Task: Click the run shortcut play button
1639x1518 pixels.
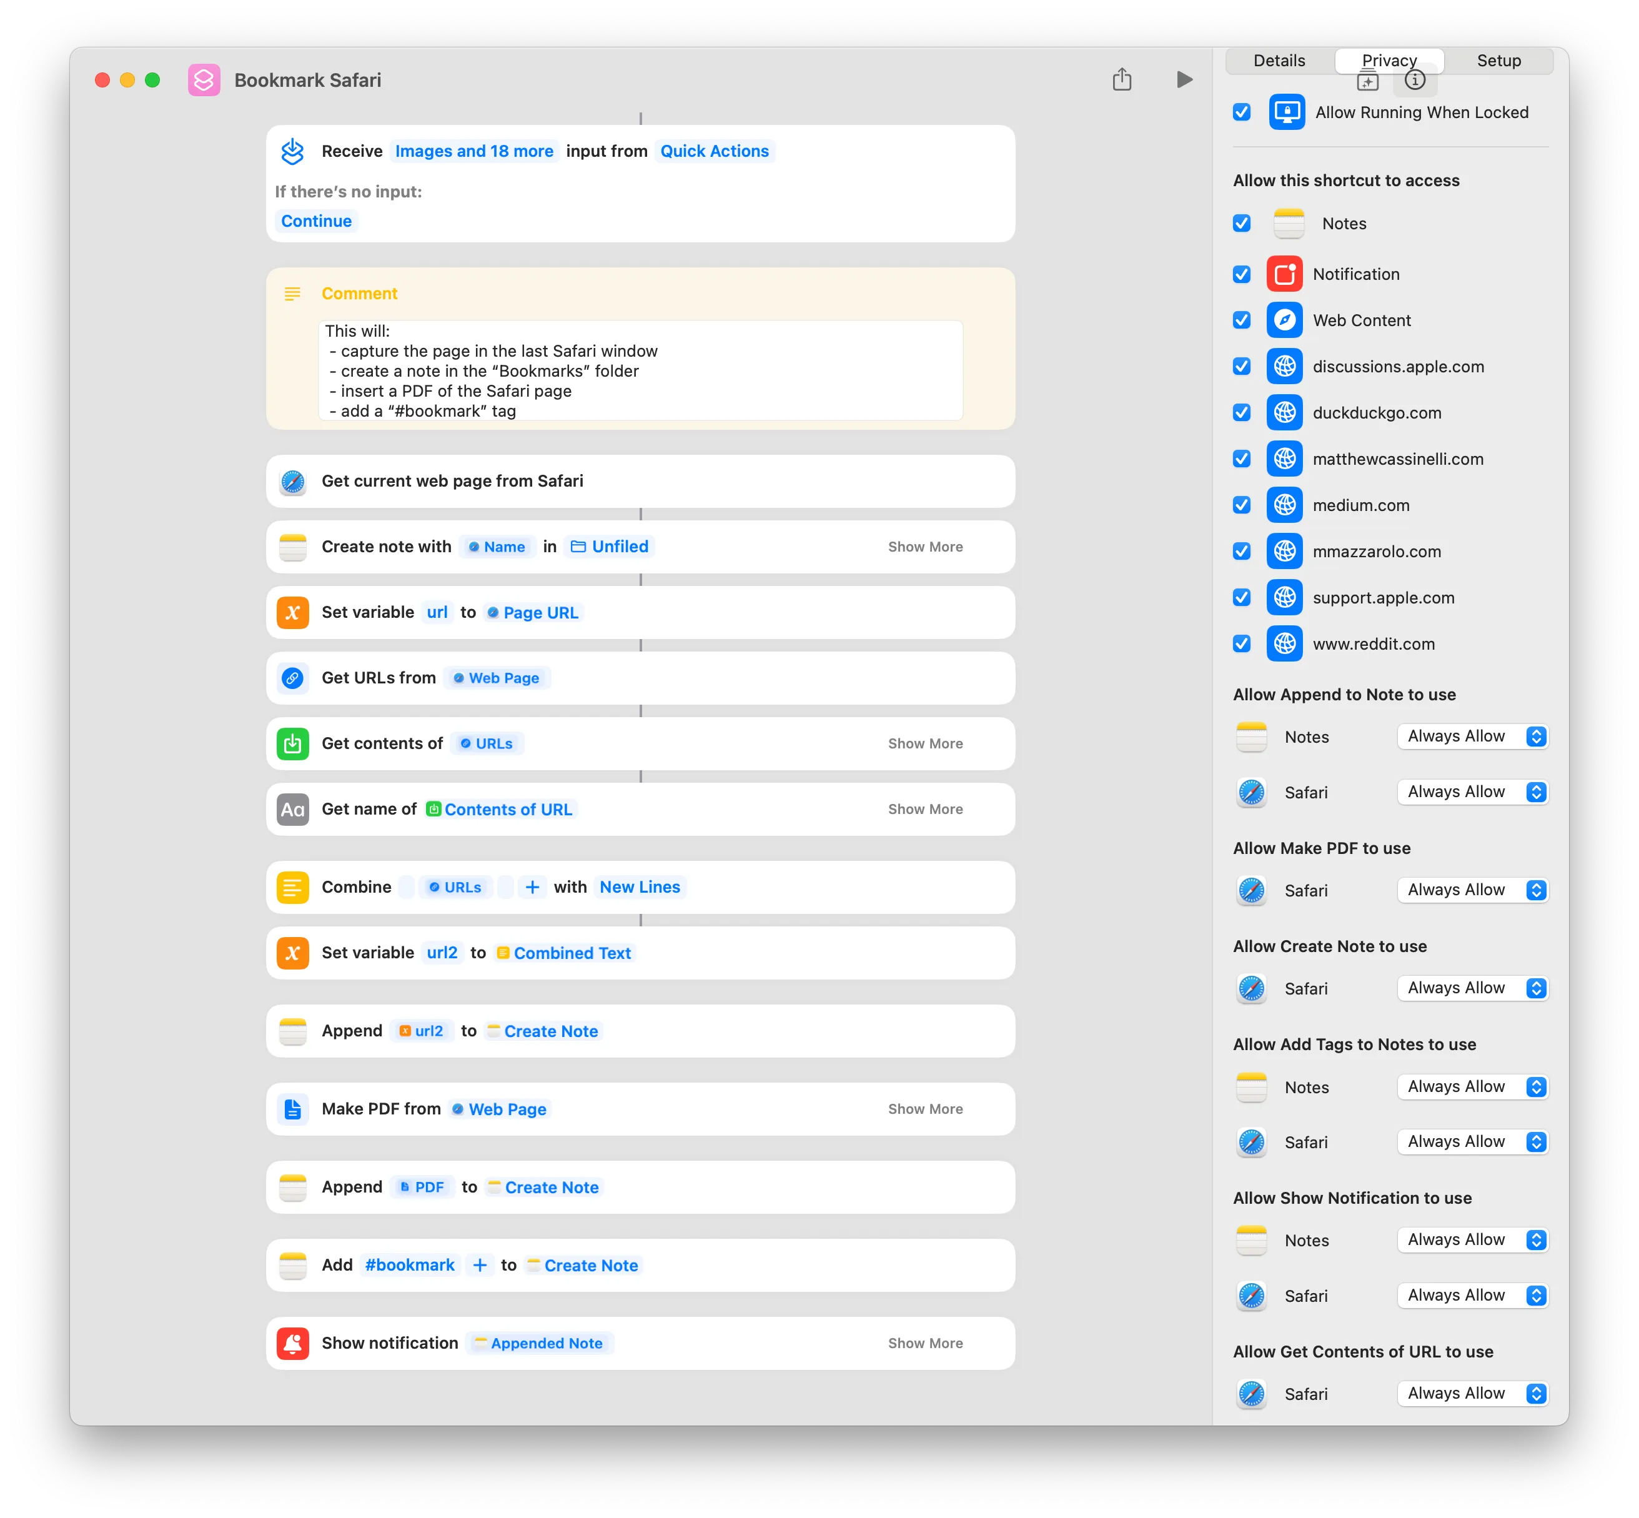Action: click(x=1185, y=80)
